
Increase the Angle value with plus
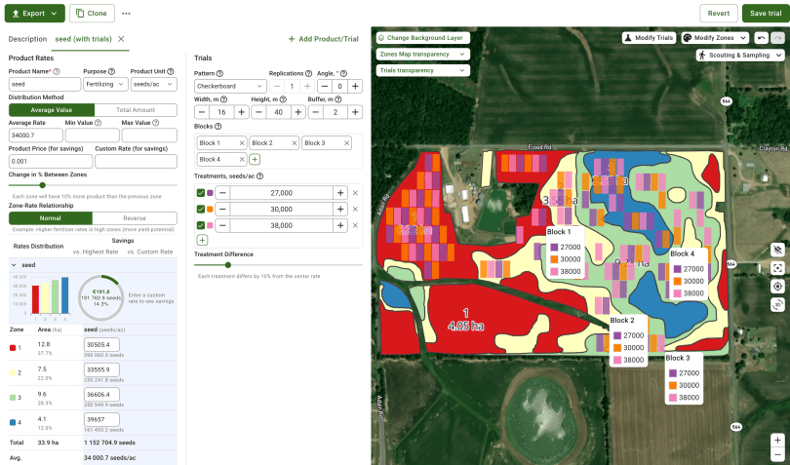355,86
